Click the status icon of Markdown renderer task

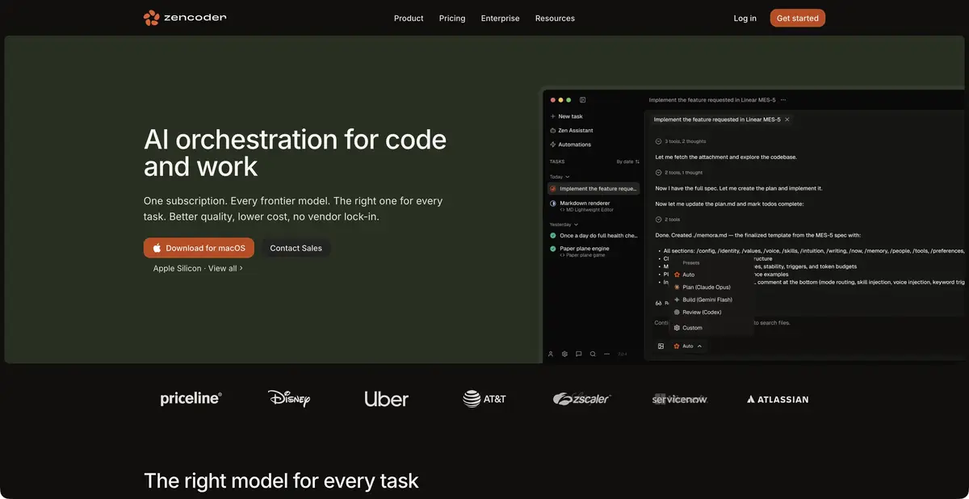[x=553, y=203]
